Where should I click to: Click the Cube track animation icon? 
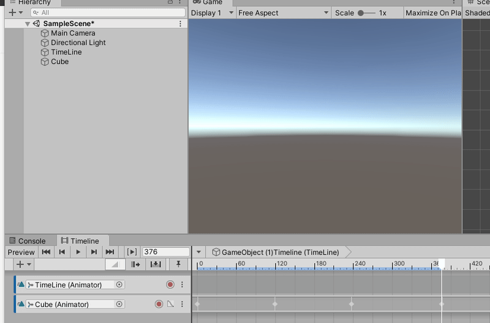click(21, 304)
